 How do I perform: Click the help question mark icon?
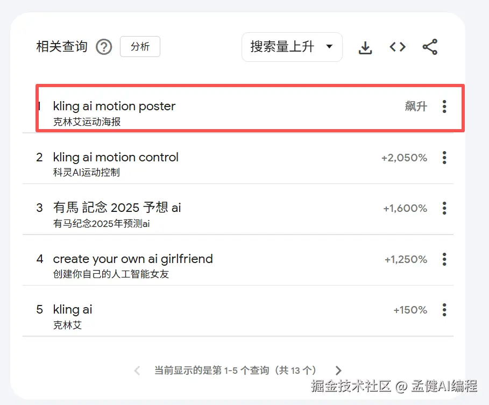pos(104,47)
